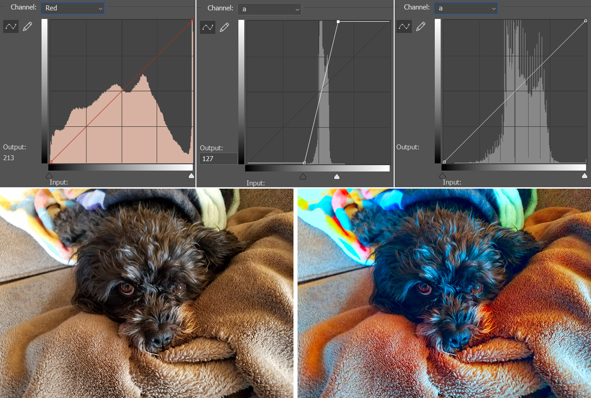Select the shadow endpoint of the straight a curve
The image size is (591, 398).
tap(444, 162)
